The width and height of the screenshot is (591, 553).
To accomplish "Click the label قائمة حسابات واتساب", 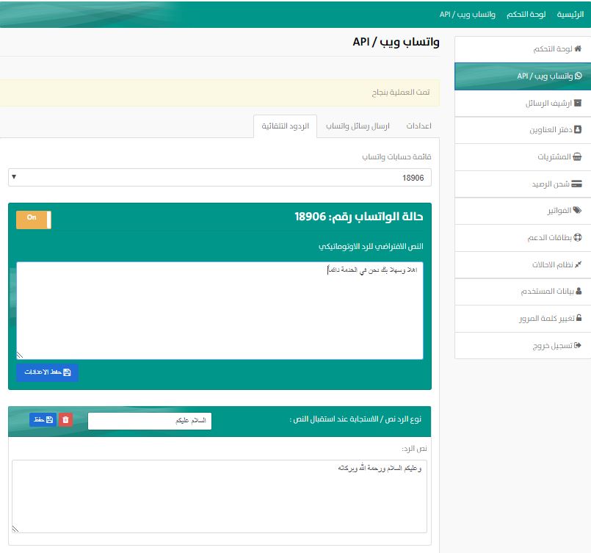I will click(397, 157).
